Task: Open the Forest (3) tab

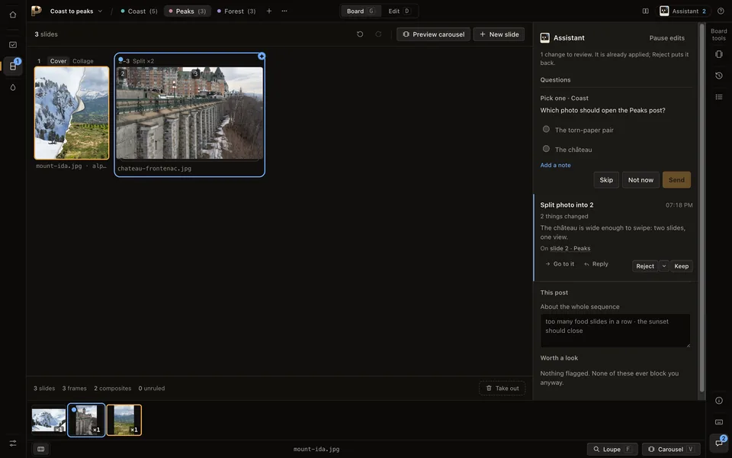Action: click(x=236, y=11)
